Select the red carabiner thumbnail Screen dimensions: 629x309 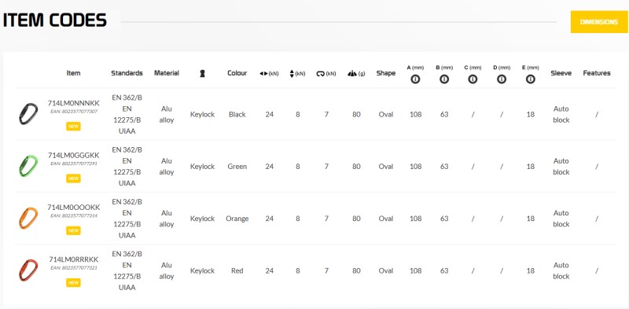(28, 270)
